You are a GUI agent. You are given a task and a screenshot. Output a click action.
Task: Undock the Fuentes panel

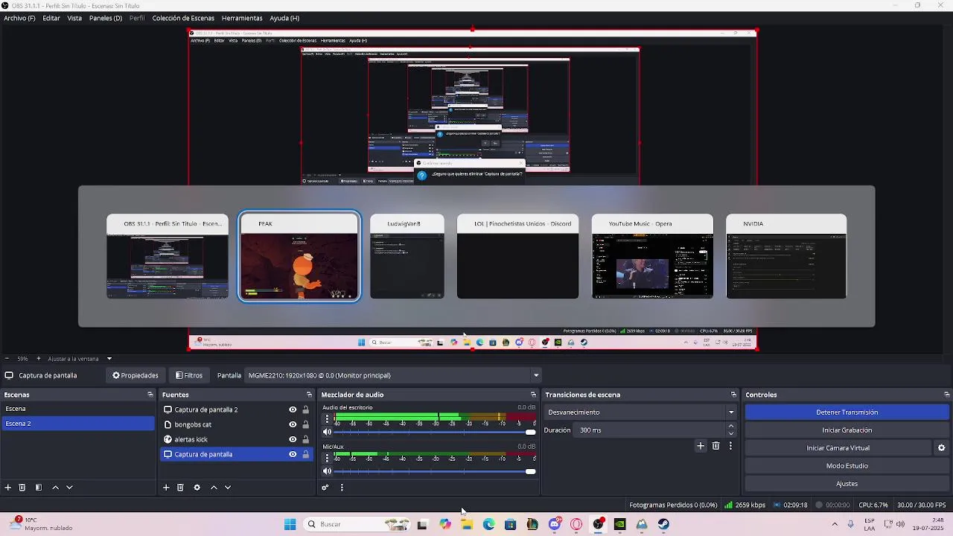309,395
